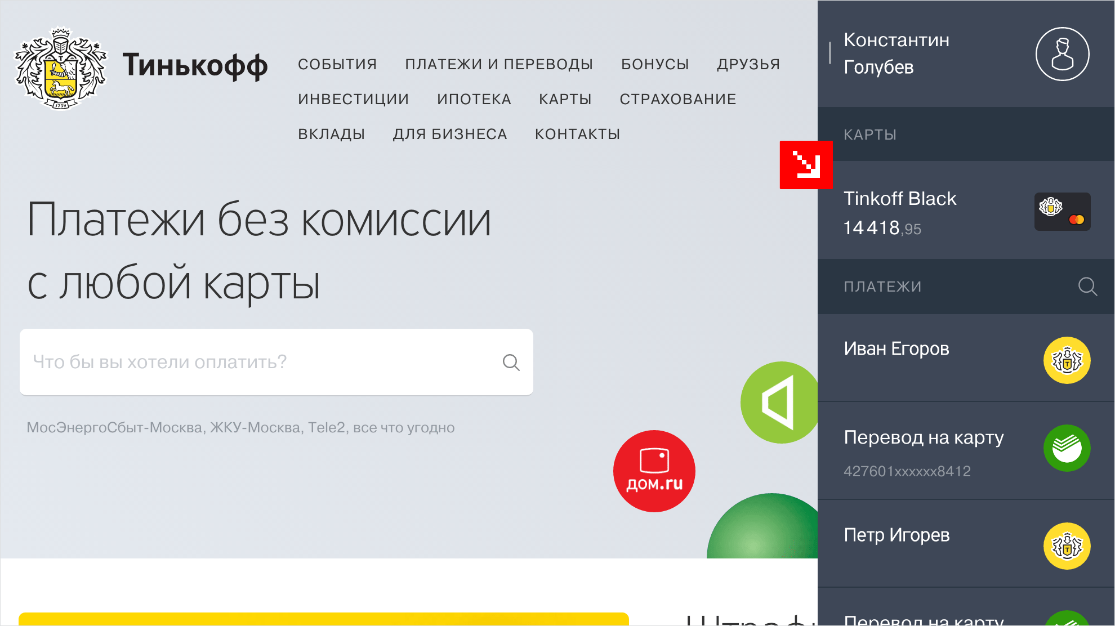
Task: Open the СТРАХОВАНИЕ menu item
Action: 678,99
